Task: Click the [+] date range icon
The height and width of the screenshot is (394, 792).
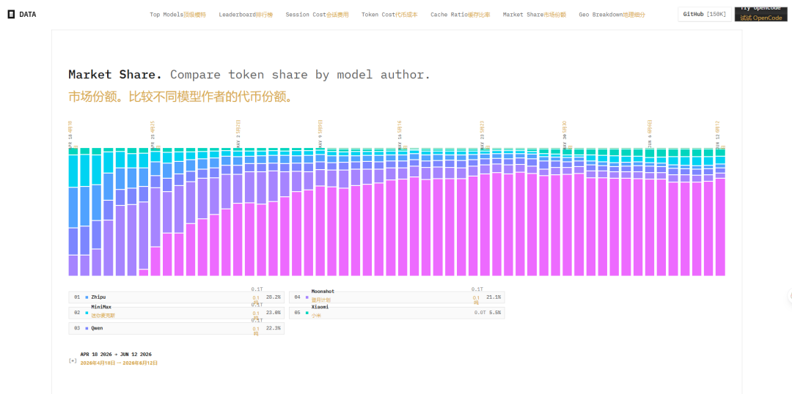Action: point(73,361)
